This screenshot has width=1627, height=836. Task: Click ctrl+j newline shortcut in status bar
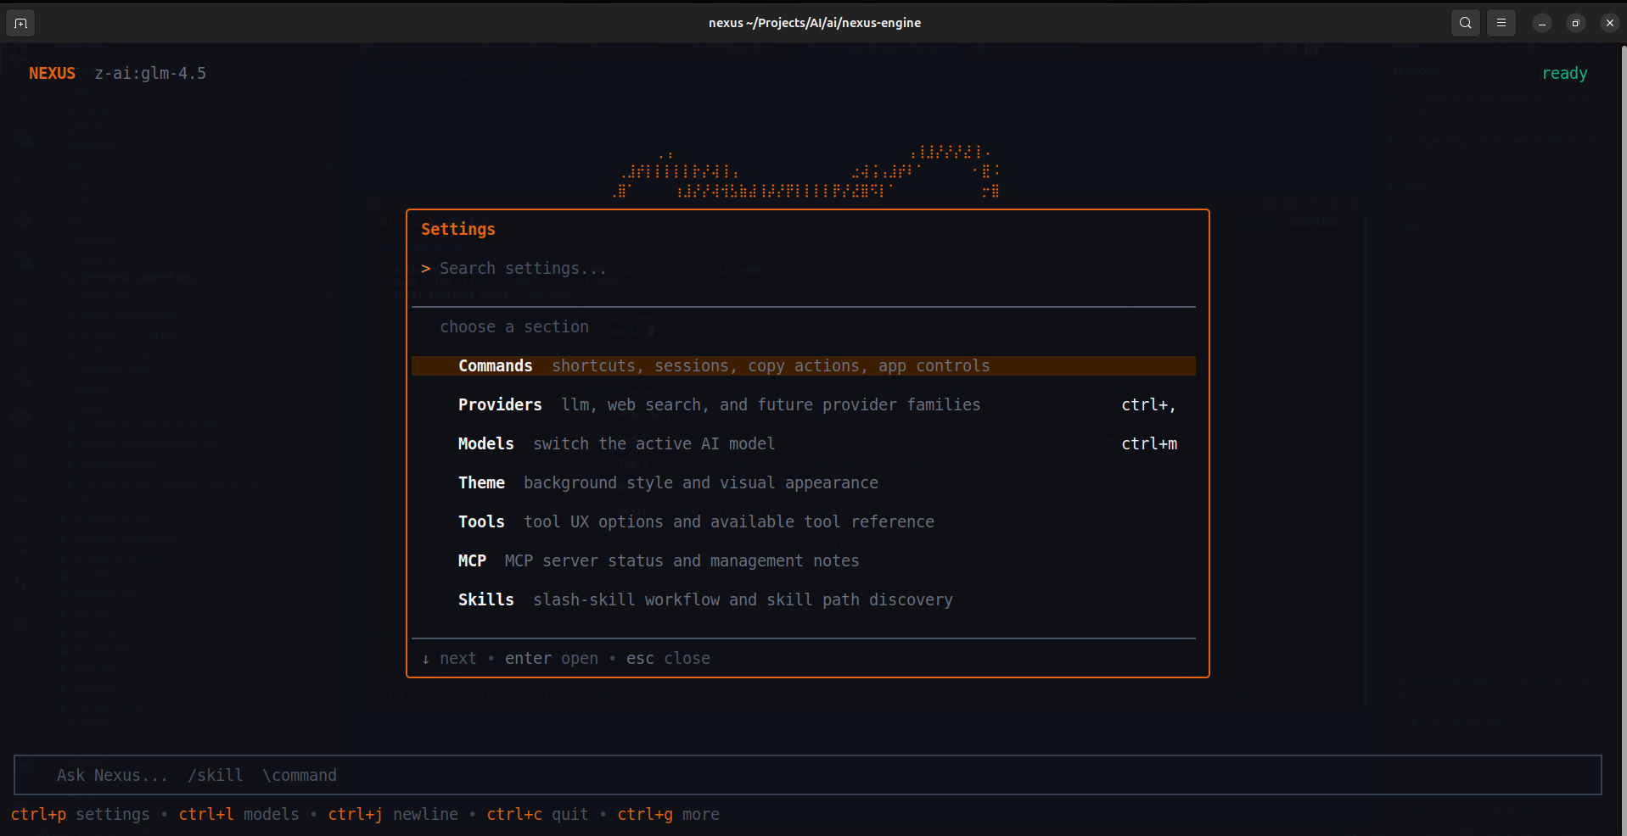393,814
